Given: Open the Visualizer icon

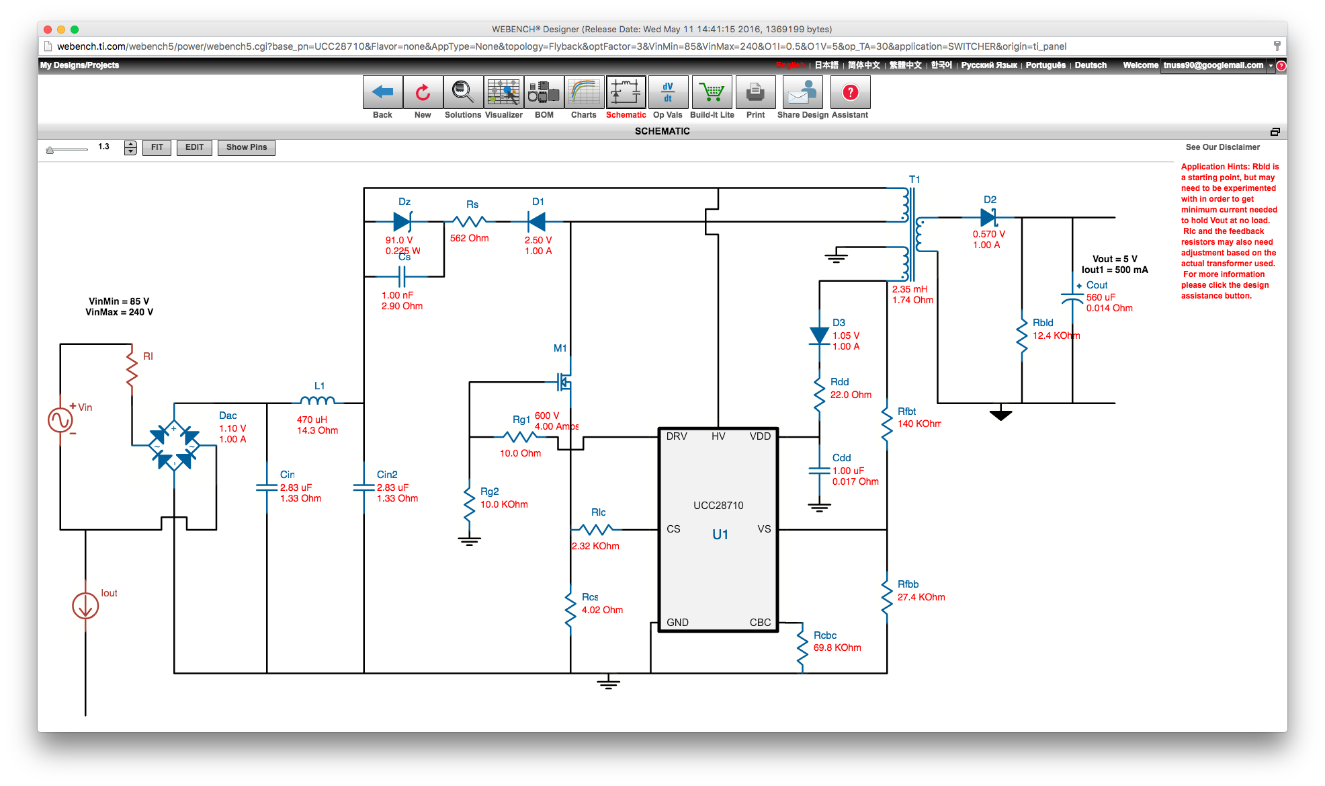Looking at the screenshot, I should [x=503, y=92].
